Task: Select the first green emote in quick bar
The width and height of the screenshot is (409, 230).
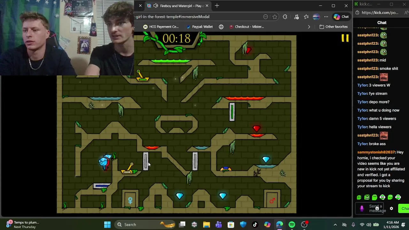Action: coord(359,197)
